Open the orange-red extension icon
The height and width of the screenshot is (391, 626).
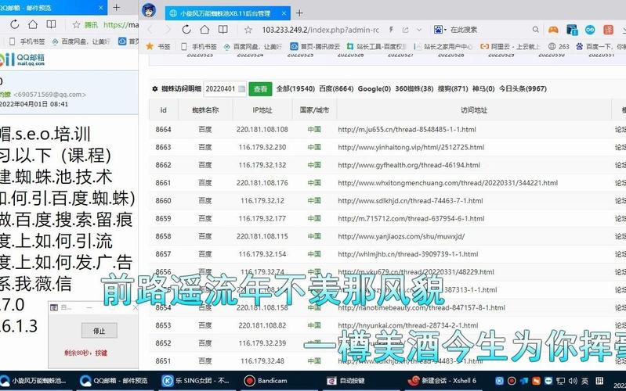coord(608,30)
